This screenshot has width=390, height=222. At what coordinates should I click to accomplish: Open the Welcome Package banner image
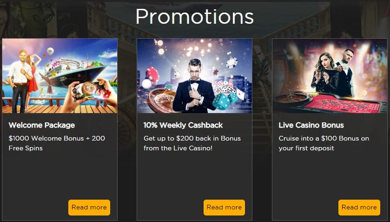pyautogui.click(x=59, y=76)
